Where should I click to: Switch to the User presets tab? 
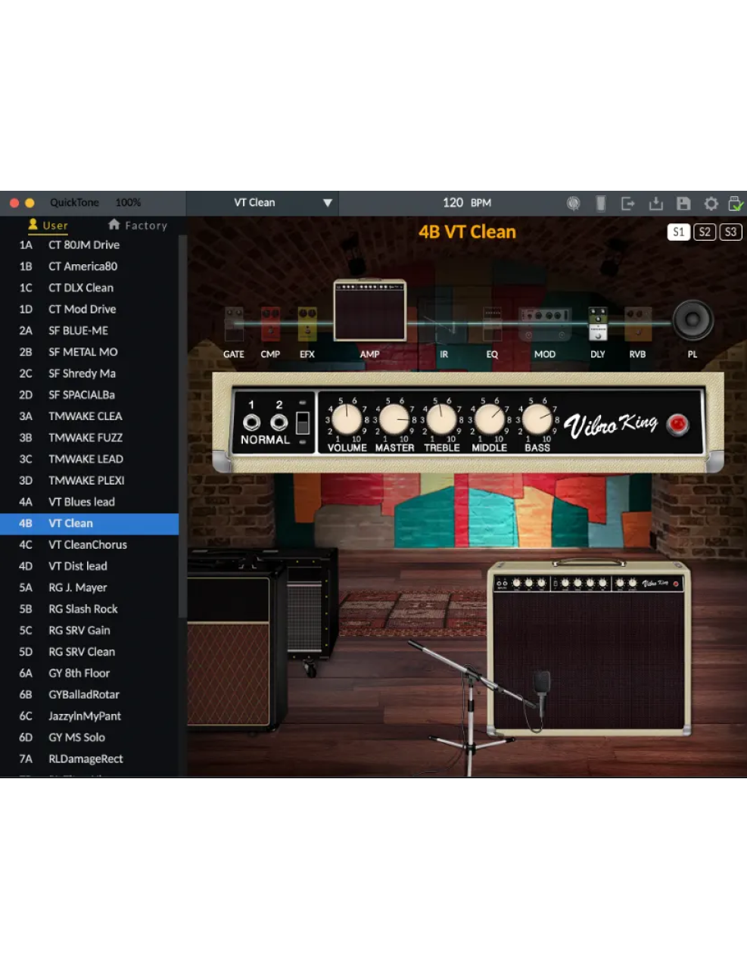click(x=48, y=225)
